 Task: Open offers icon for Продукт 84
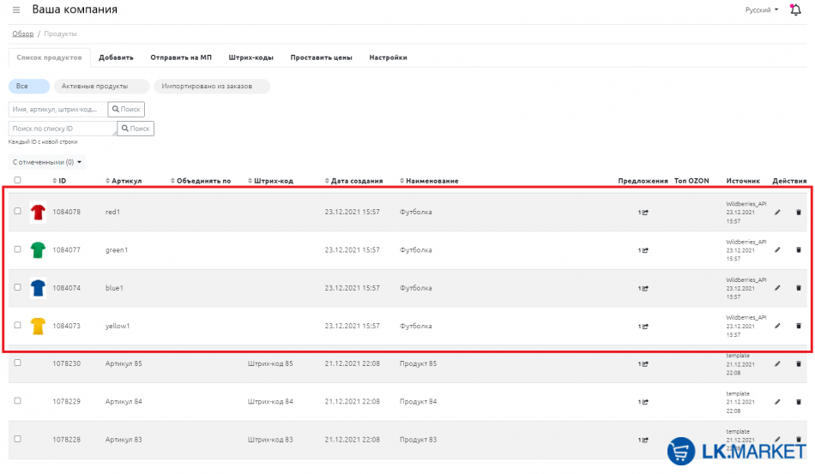point(643,402)
